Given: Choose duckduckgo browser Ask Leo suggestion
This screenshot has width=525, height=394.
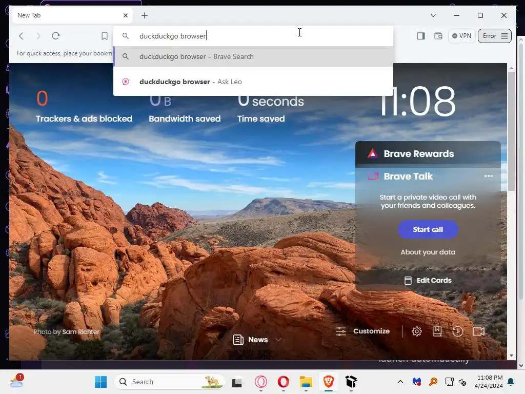Looking at the screenshot, I should [253, 82].
